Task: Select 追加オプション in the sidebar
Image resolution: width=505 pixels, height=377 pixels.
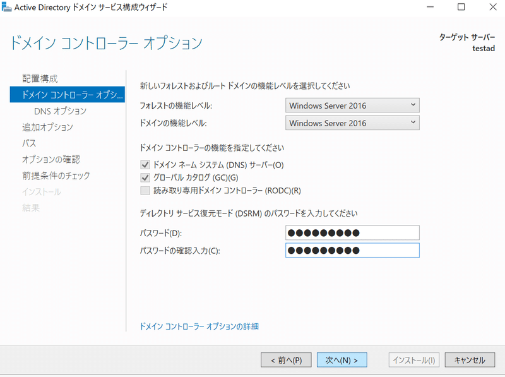Action: click(x=48, y=127)
